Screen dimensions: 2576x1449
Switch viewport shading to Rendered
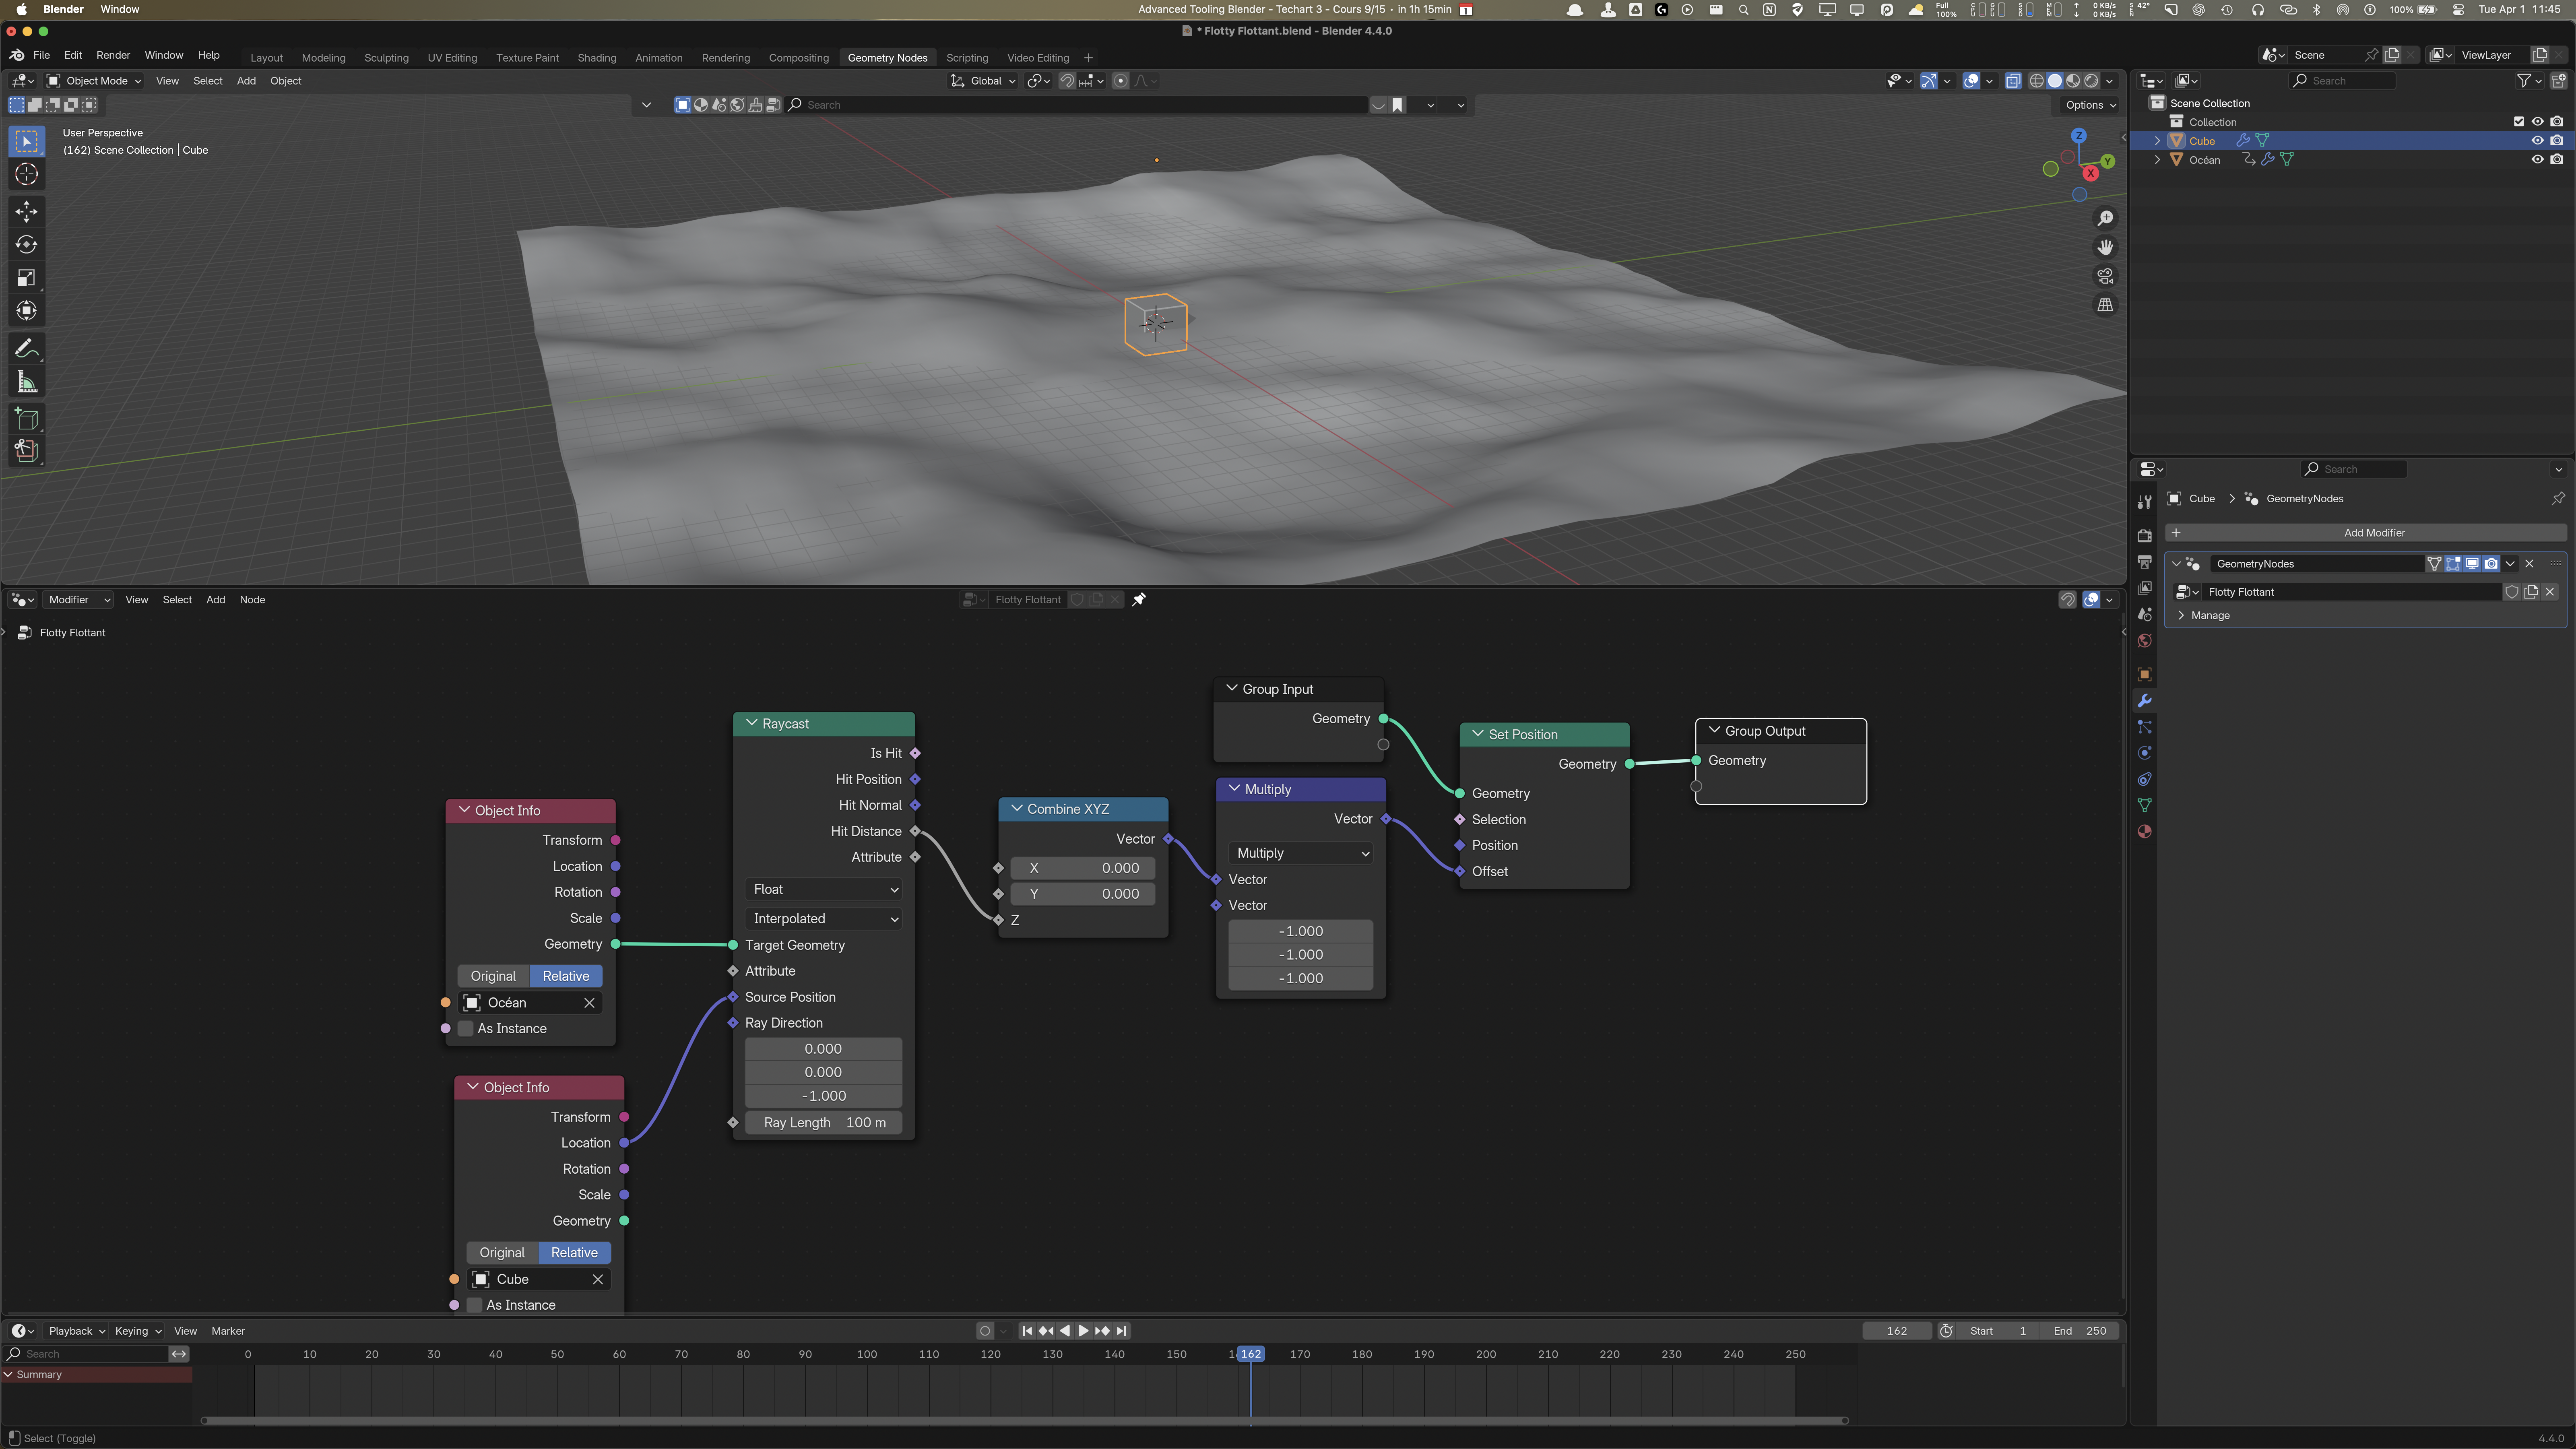tap(2091, 81)
